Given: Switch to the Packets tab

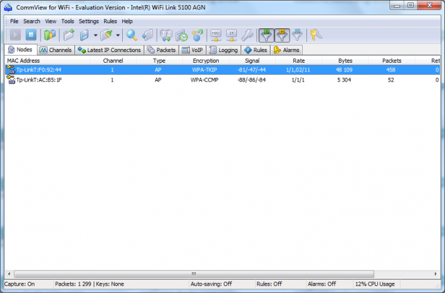Looking at the screenshot, I should coord(162,50).
